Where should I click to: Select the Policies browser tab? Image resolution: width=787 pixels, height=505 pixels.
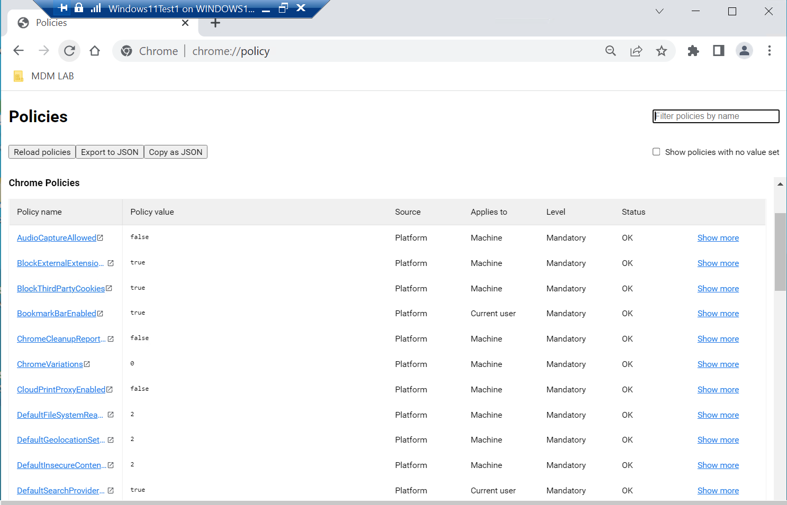103,23
